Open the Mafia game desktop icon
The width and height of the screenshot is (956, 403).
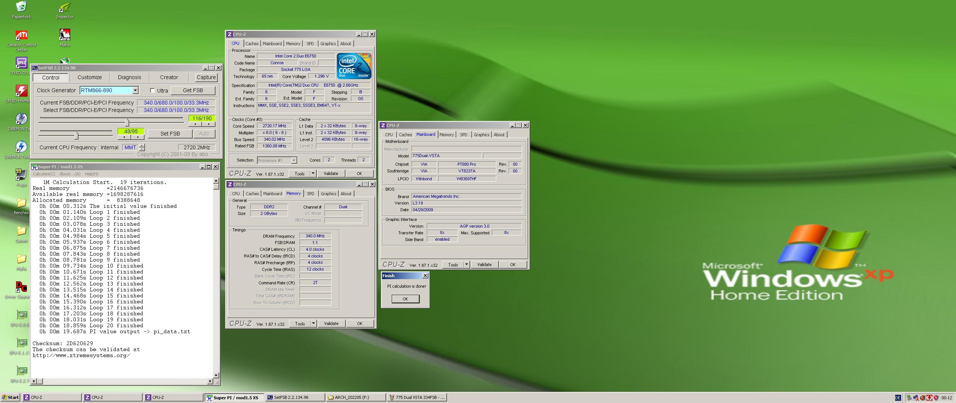coord(64,35)
